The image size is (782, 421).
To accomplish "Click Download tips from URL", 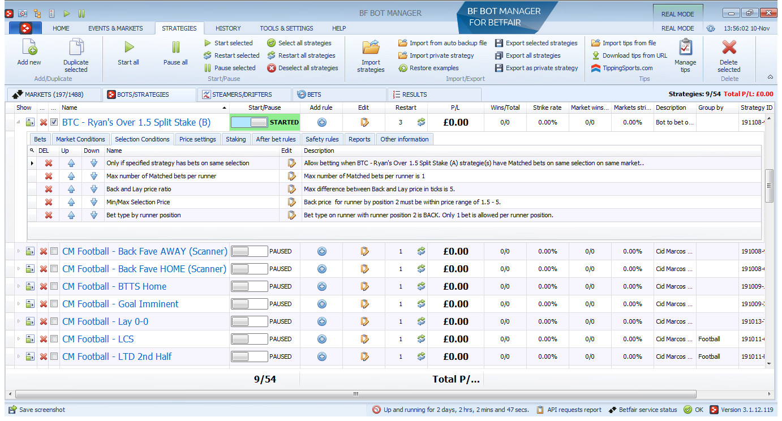I will [x=629, y=55].
